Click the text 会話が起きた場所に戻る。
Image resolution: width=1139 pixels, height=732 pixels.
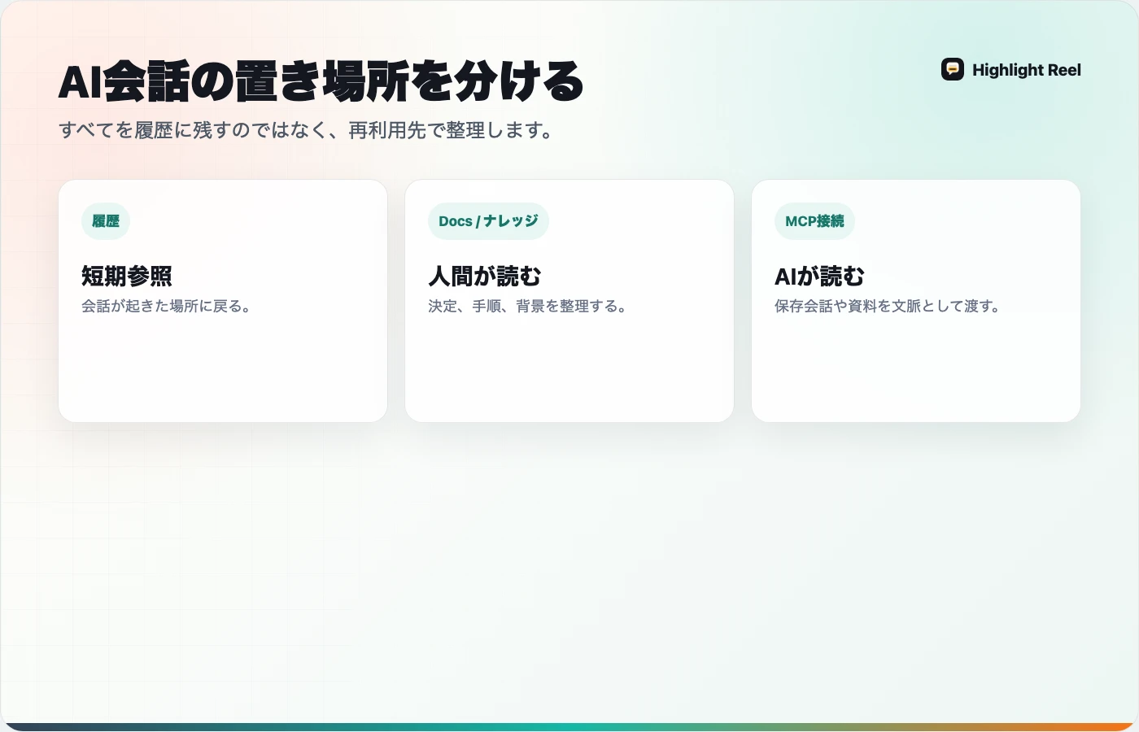(x=167, y=307)
